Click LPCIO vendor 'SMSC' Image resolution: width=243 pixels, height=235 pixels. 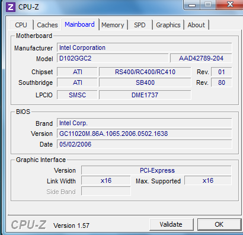[x=77, y=95]
